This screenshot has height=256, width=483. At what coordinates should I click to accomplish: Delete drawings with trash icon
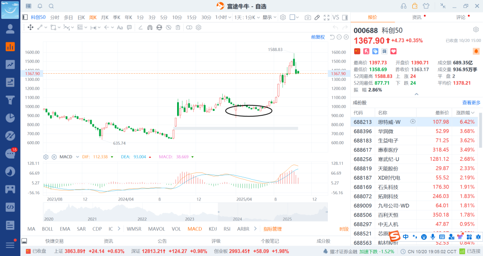pyautogui.click(x=178, y=27)
